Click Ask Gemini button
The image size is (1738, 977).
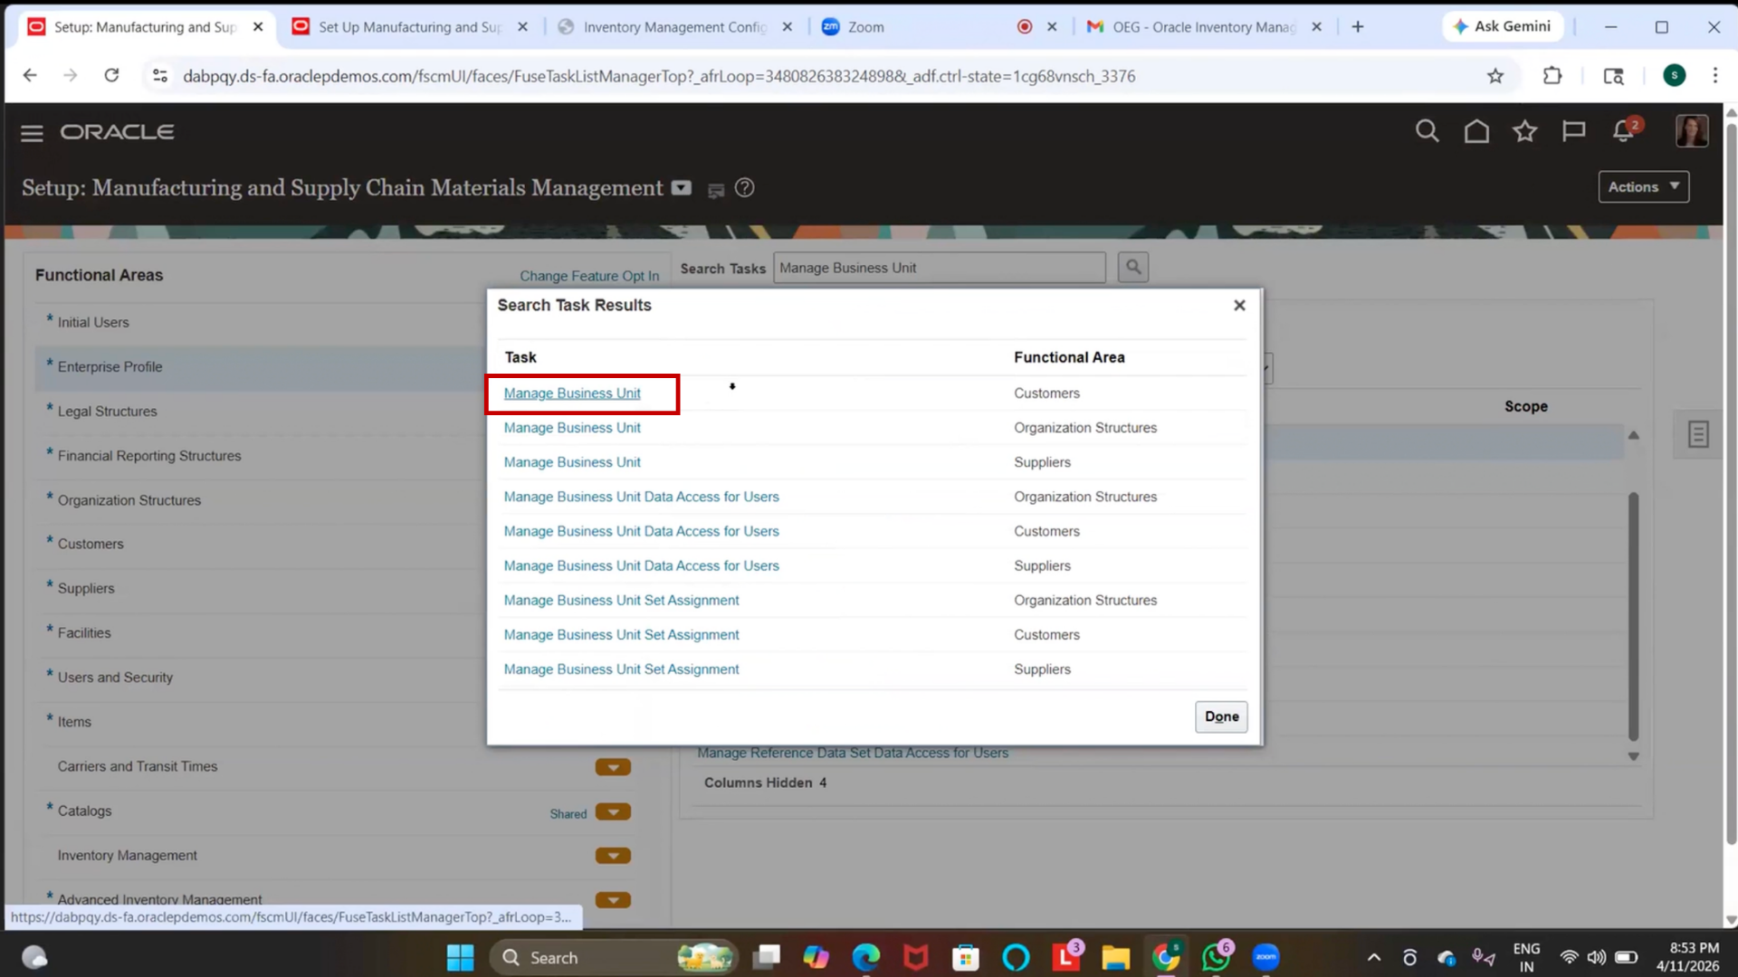(x=1502, y=27)
